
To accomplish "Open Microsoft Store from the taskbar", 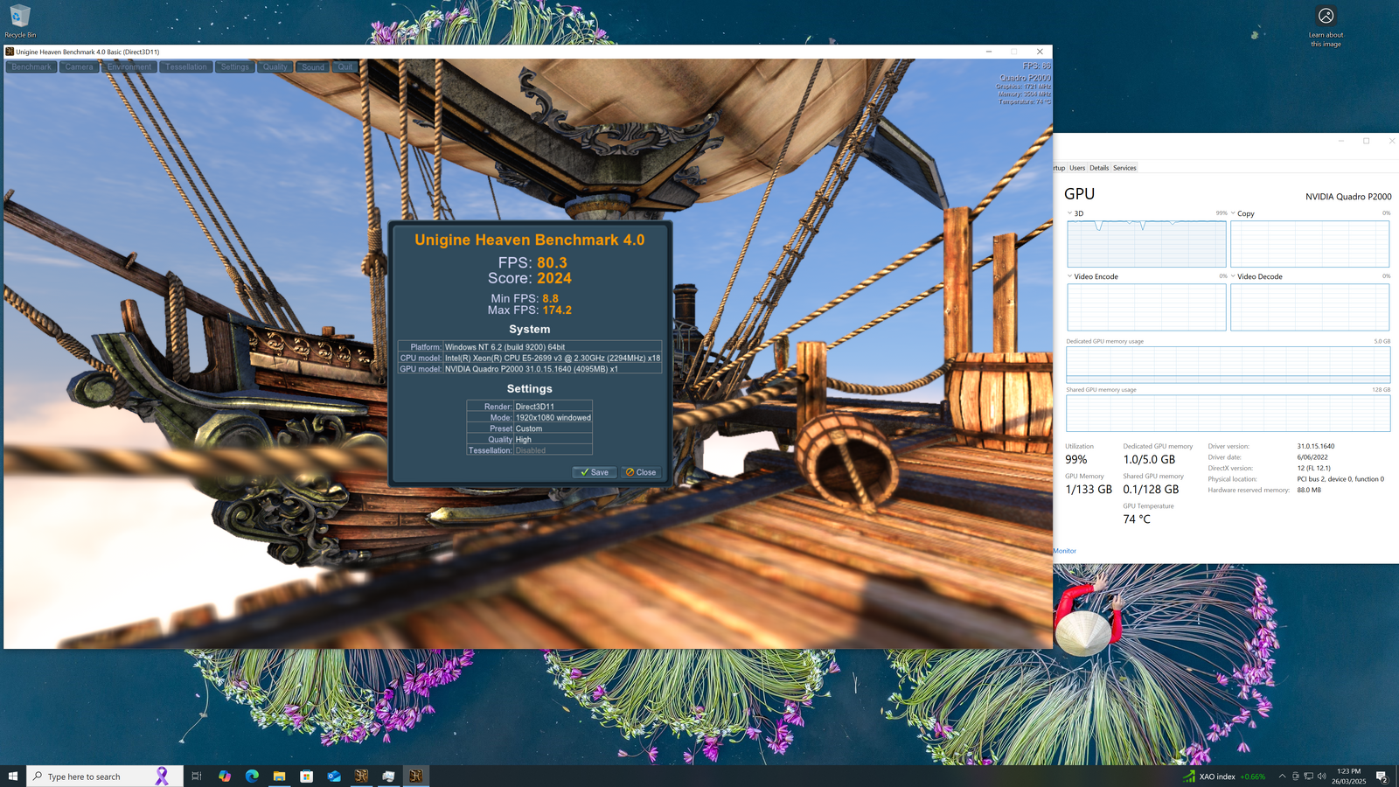I will coord(306,776).
